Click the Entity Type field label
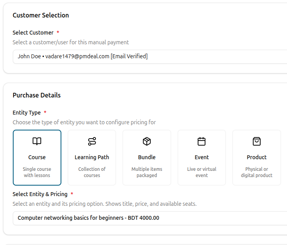The width and height of the screenshot is (287, 245). (26, 113)
